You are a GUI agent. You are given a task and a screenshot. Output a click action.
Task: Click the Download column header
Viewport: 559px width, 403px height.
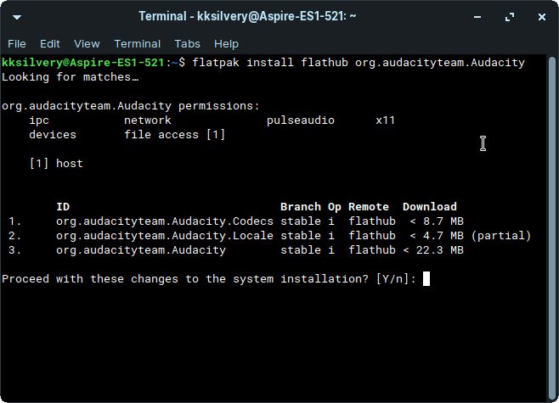pyautogui.click(x=429, y=207)
